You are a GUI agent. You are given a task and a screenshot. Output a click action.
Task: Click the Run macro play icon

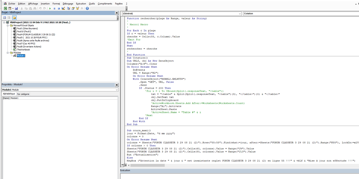[50, 8]
